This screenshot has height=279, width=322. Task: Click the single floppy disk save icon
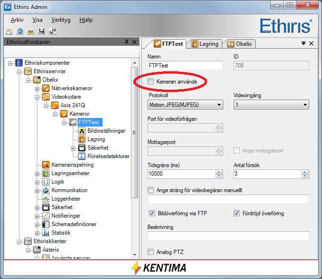42,31
